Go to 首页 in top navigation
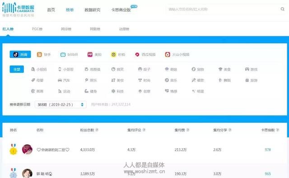289x178 pixels. click(51, 10)
